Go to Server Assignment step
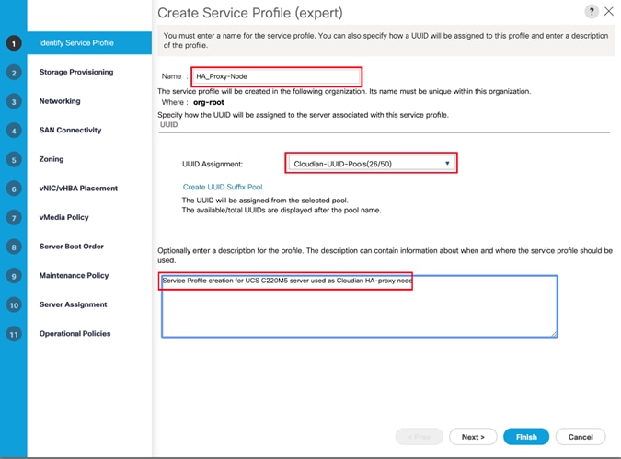Viewport: 621px width, 459px height. [x=73, y=304]
